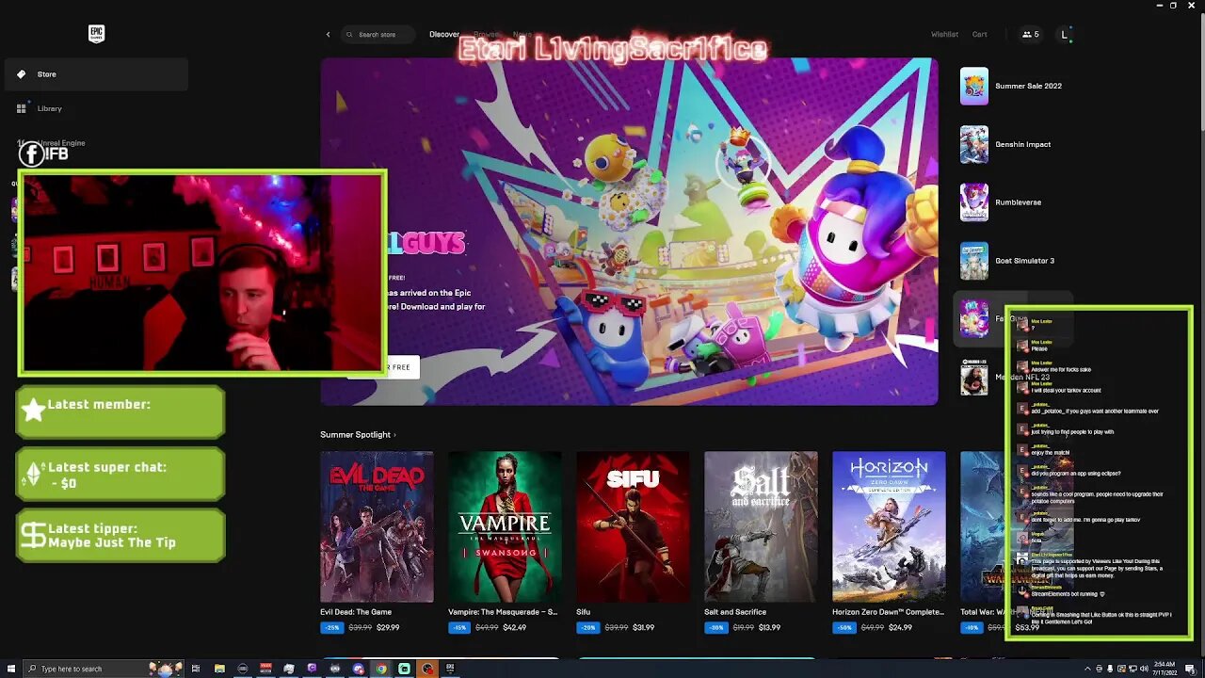Click the microphone tray icon
The width and height of the screenshot is (1205, 678).
point(1109,669)
